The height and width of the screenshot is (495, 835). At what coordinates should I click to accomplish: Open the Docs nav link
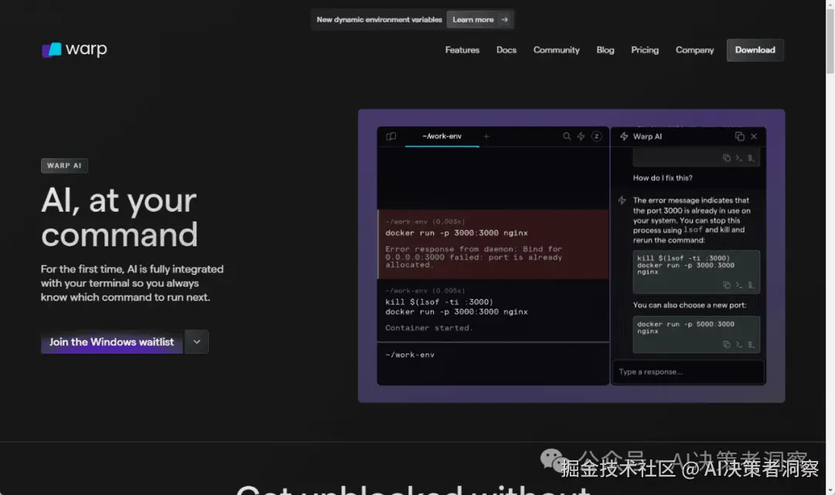point(506,50)
